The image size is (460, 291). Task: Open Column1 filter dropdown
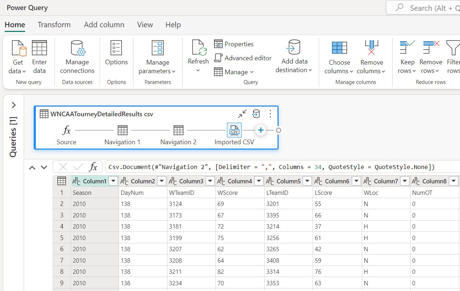pyautogui.click(x=114, y=181)
